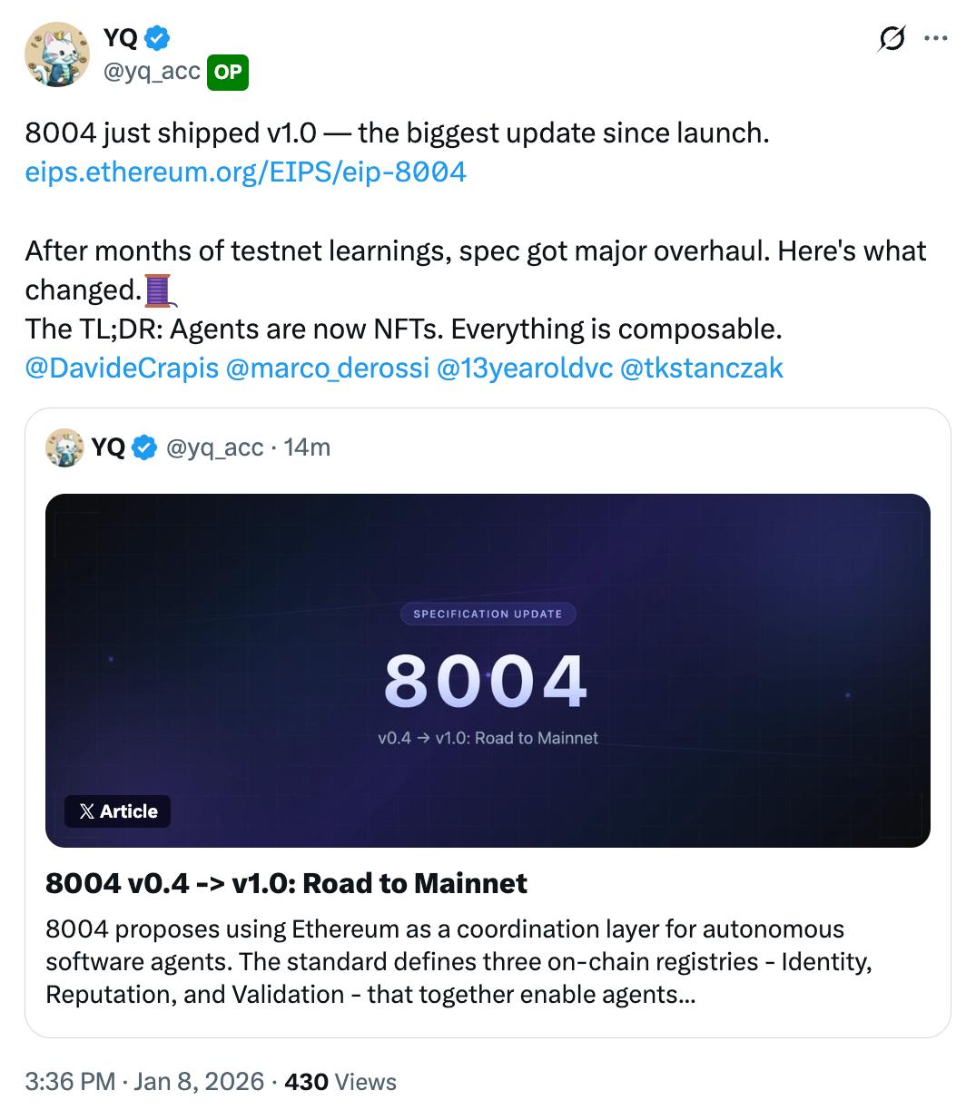Open the three-dot more options menu
This screenshot has height=1120, width=966.
(x=935, y=39)
